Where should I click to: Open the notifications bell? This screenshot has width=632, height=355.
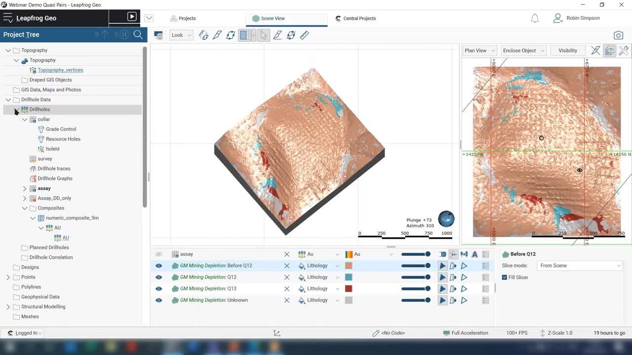pyautogui.click(x=535, y=18)
